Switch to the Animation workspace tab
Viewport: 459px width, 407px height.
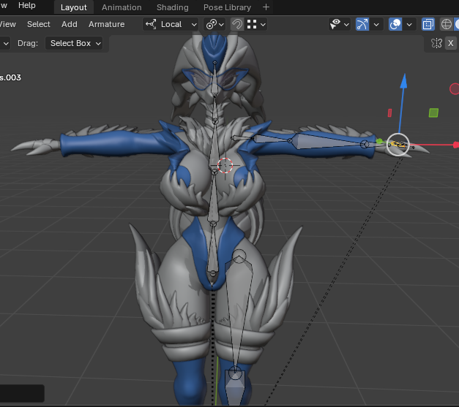[x=122, y=7]
